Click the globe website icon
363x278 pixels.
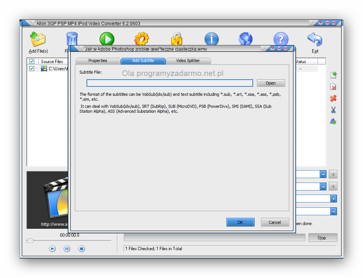246,39
